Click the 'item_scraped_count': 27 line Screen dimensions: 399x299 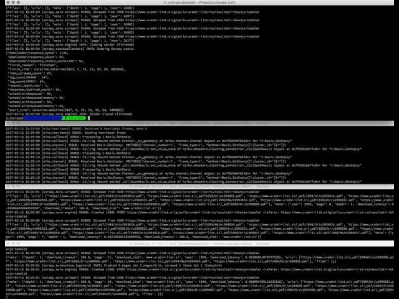(x=30, y=74)
